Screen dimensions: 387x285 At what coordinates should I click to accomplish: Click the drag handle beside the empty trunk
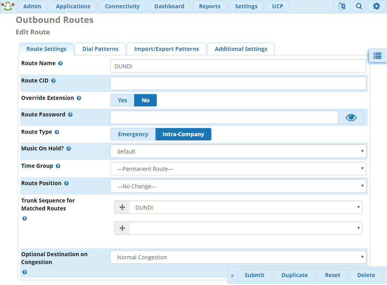pos(122,228)
